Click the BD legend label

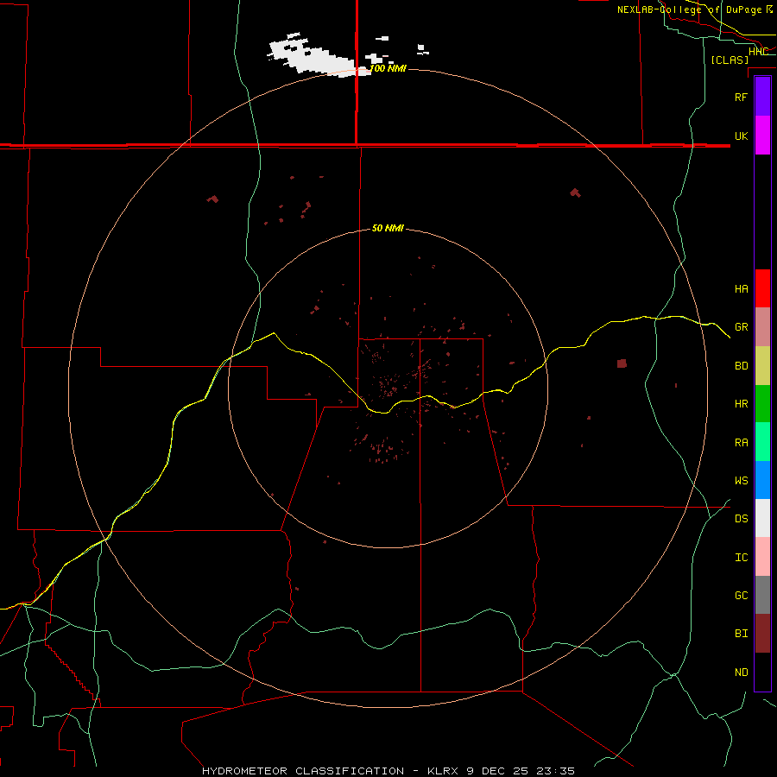741,366
